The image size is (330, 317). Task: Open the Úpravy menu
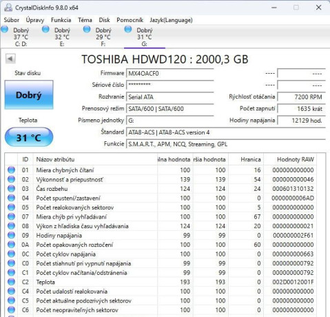click(x=35, y=20)
